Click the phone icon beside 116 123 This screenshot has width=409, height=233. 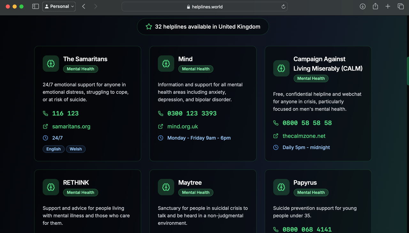pos(45,113)
